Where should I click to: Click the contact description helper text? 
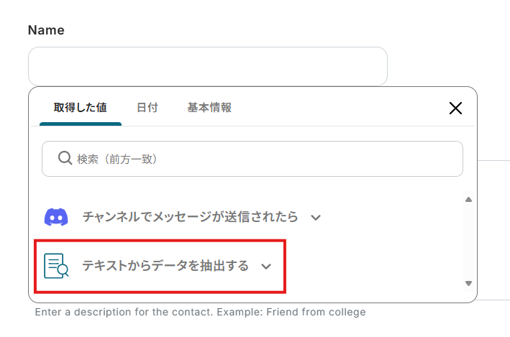(x=200, y=312)
